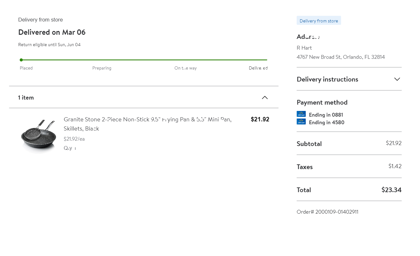420x256 pixels.
Task: Click the Delivered on Mar 06 heading
Action: (x=52, y=32)
